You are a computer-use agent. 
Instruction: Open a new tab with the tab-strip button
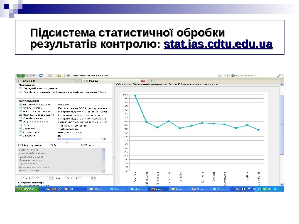[x=152, y=81]
